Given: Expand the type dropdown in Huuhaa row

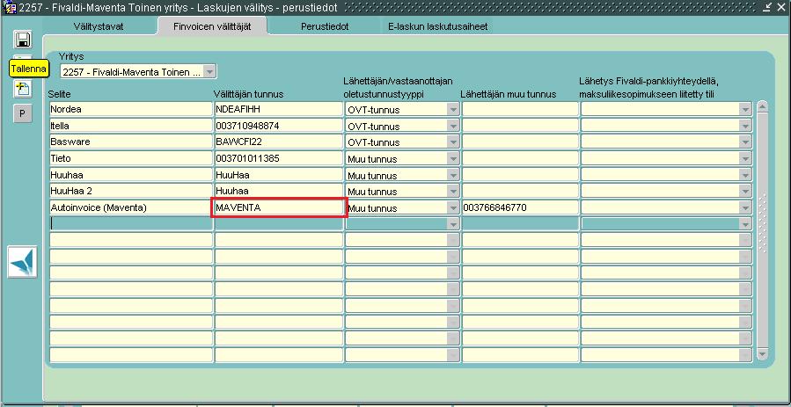Looking at the screenshot, I should pos(453,175).
